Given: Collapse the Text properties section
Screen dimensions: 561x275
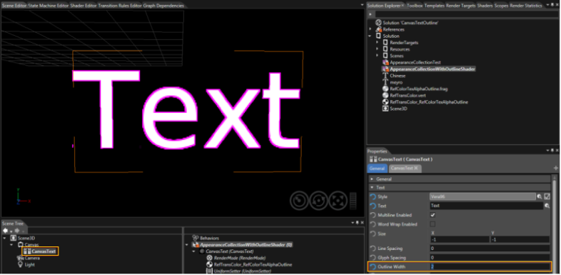Looking at the screenshot, I should tap(372, 188).
